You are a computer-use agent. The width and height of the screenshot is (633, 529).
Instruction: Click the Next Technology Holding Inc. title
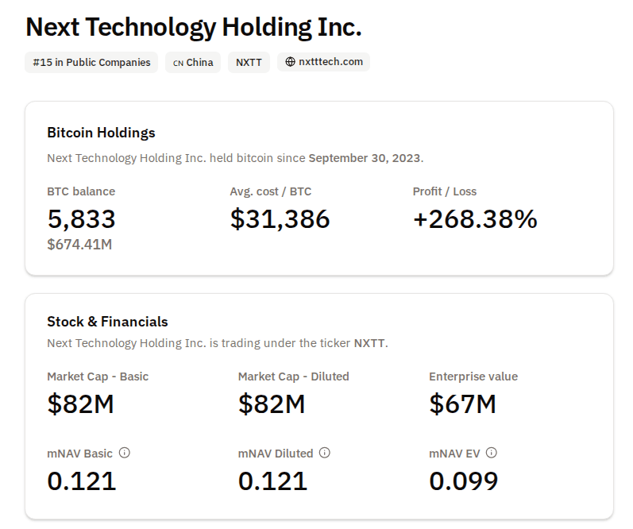(194, 27)
